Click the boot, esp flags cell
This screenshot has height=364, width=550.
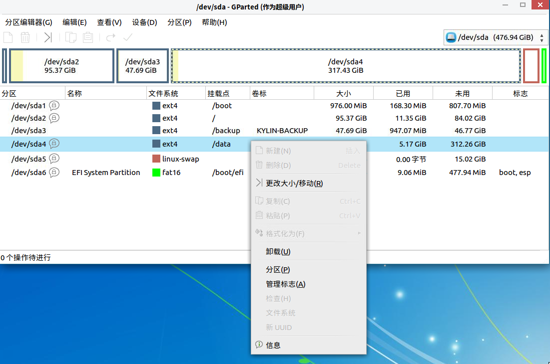pos(515,173)
